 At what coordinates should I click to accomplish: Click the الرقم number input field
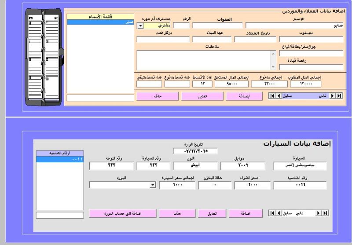[181, 25]
